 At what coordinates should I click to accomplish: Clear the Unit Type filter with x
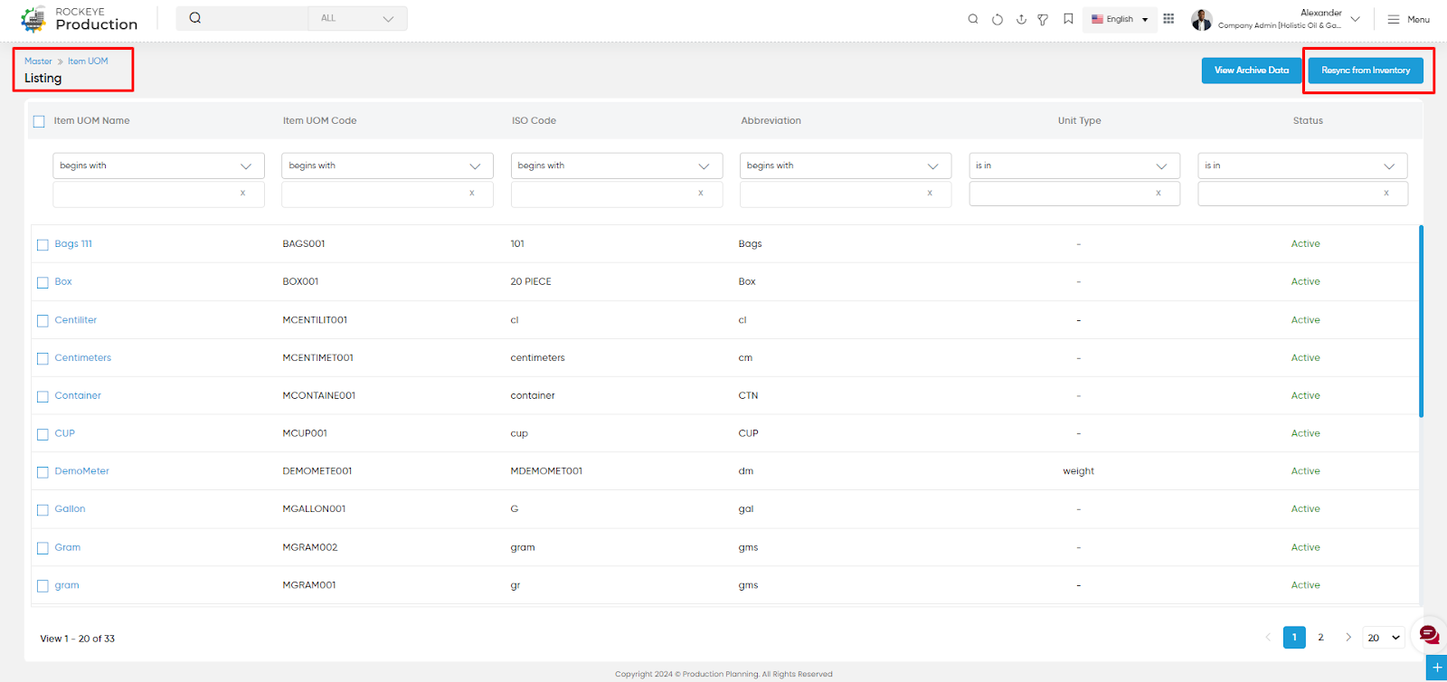[x=1158, y=193]
